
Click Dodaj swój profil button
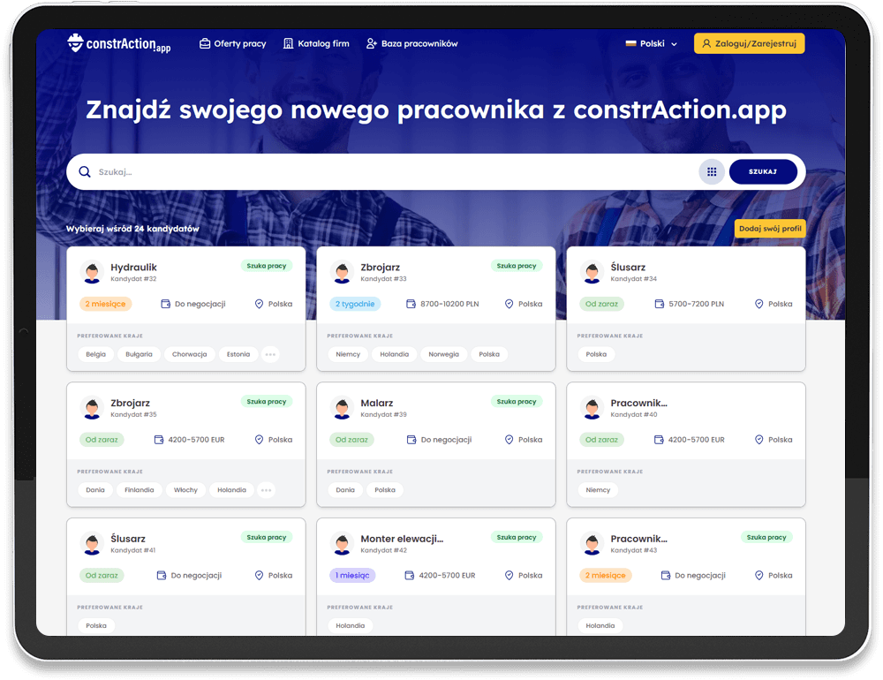[x=770, y=229]
